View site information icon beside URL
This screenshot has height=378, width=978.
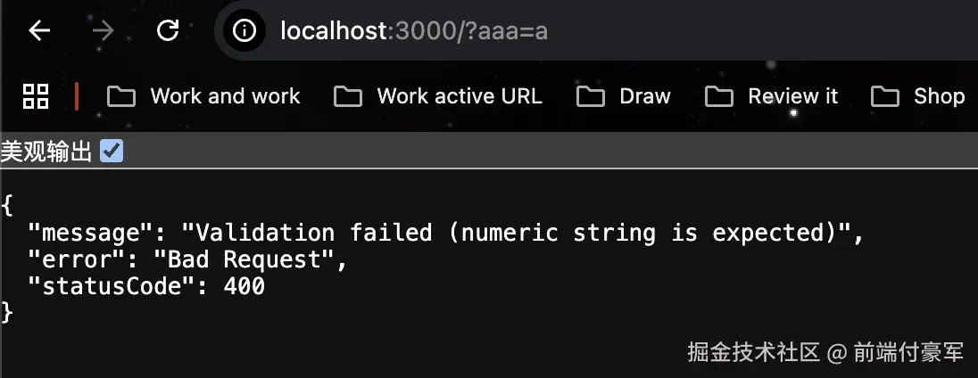click(x=244, y=31)
